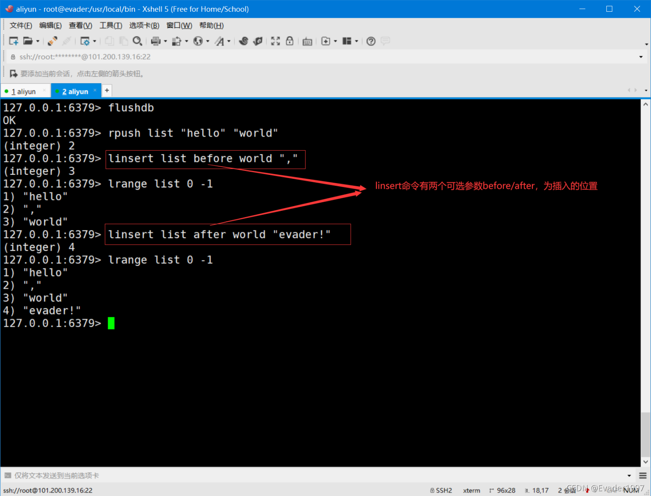Open the 选项卡(B) menu
The width and height of the screenshot is (651, 496).
tap(144, 25)
